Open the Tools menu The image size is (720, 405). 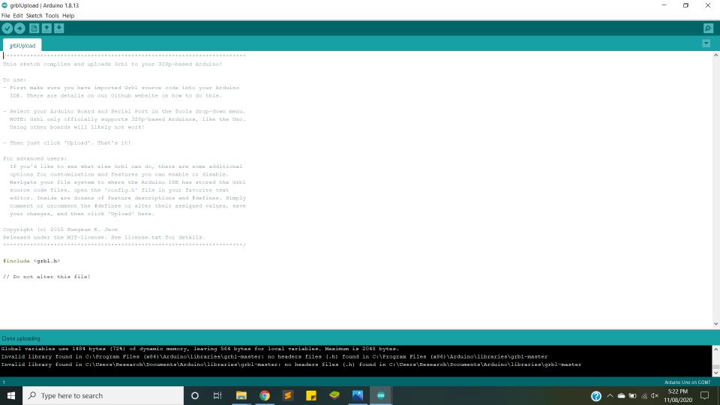click(x=52, y=16)
